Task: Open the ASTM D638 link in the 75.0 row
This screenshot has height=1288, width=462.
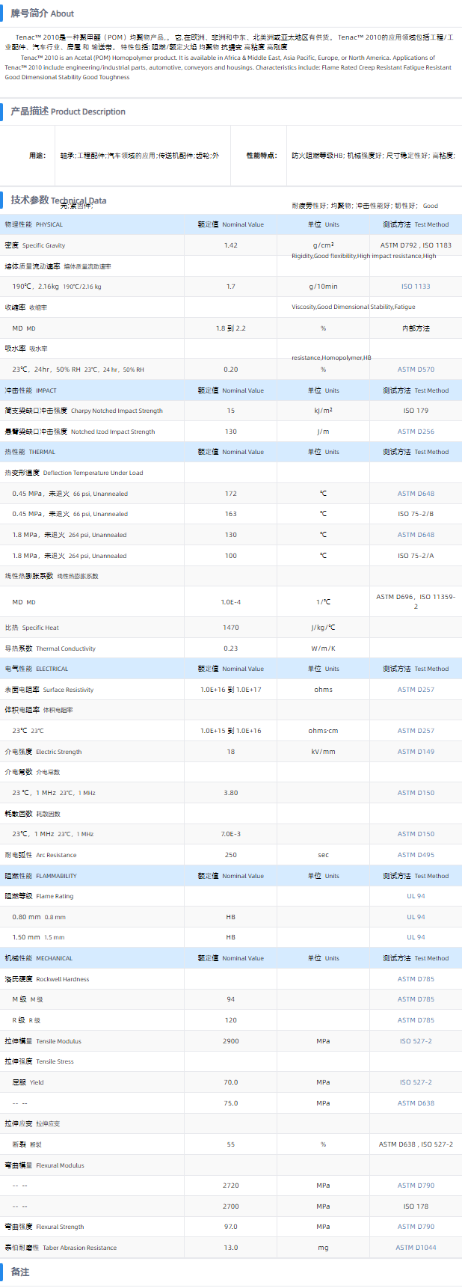Action: tap(416, 1103)
